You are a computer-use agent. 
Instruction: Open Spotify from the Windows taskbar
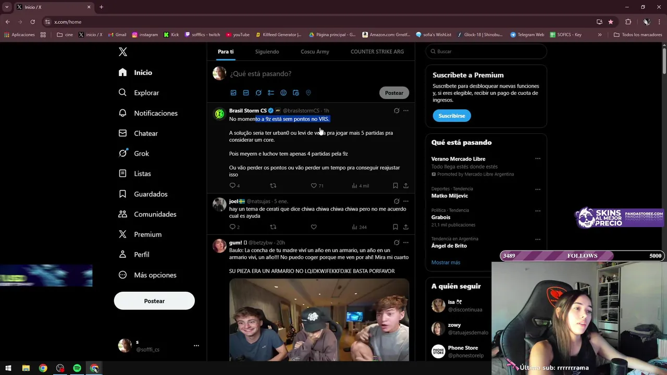[77, 368]
